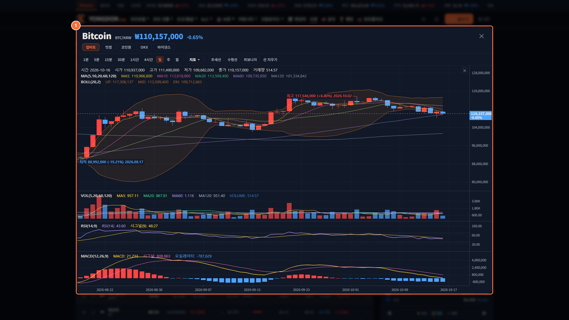Select the weekly 주 interval
Image resolution: width=569 pixels, height=320 pixels.
(x=168, y=60)
